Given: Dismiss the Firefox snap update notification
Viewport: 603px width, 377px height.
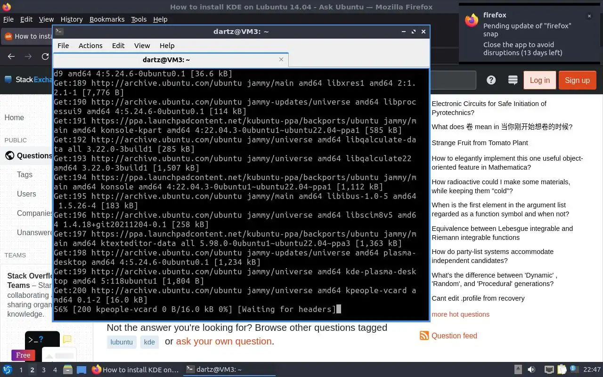Looking at the screenshot, I should click(589, 16).
